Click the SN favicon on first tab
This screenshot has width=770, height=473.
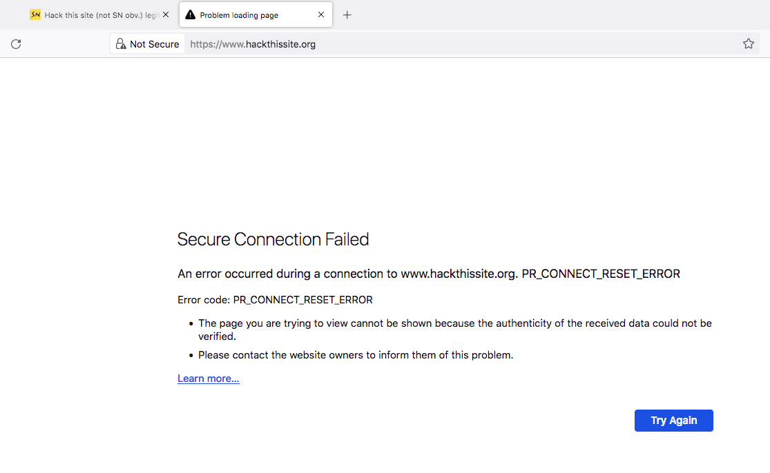tap(35, 14)
